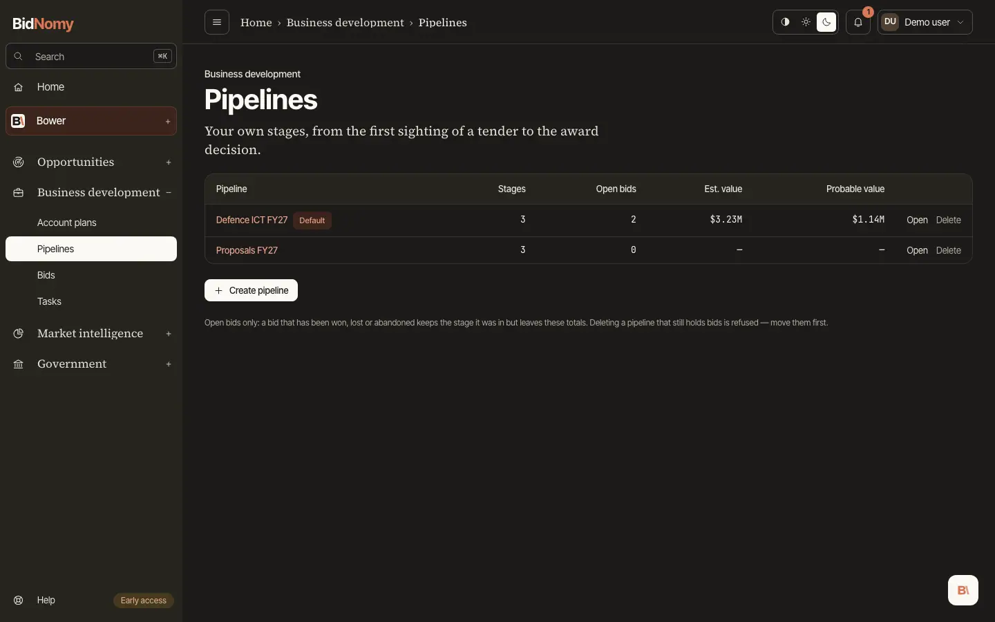This screenshot has height=622, width=995.
Task: Switch to light theme
Action: click(x=806, y=22)
